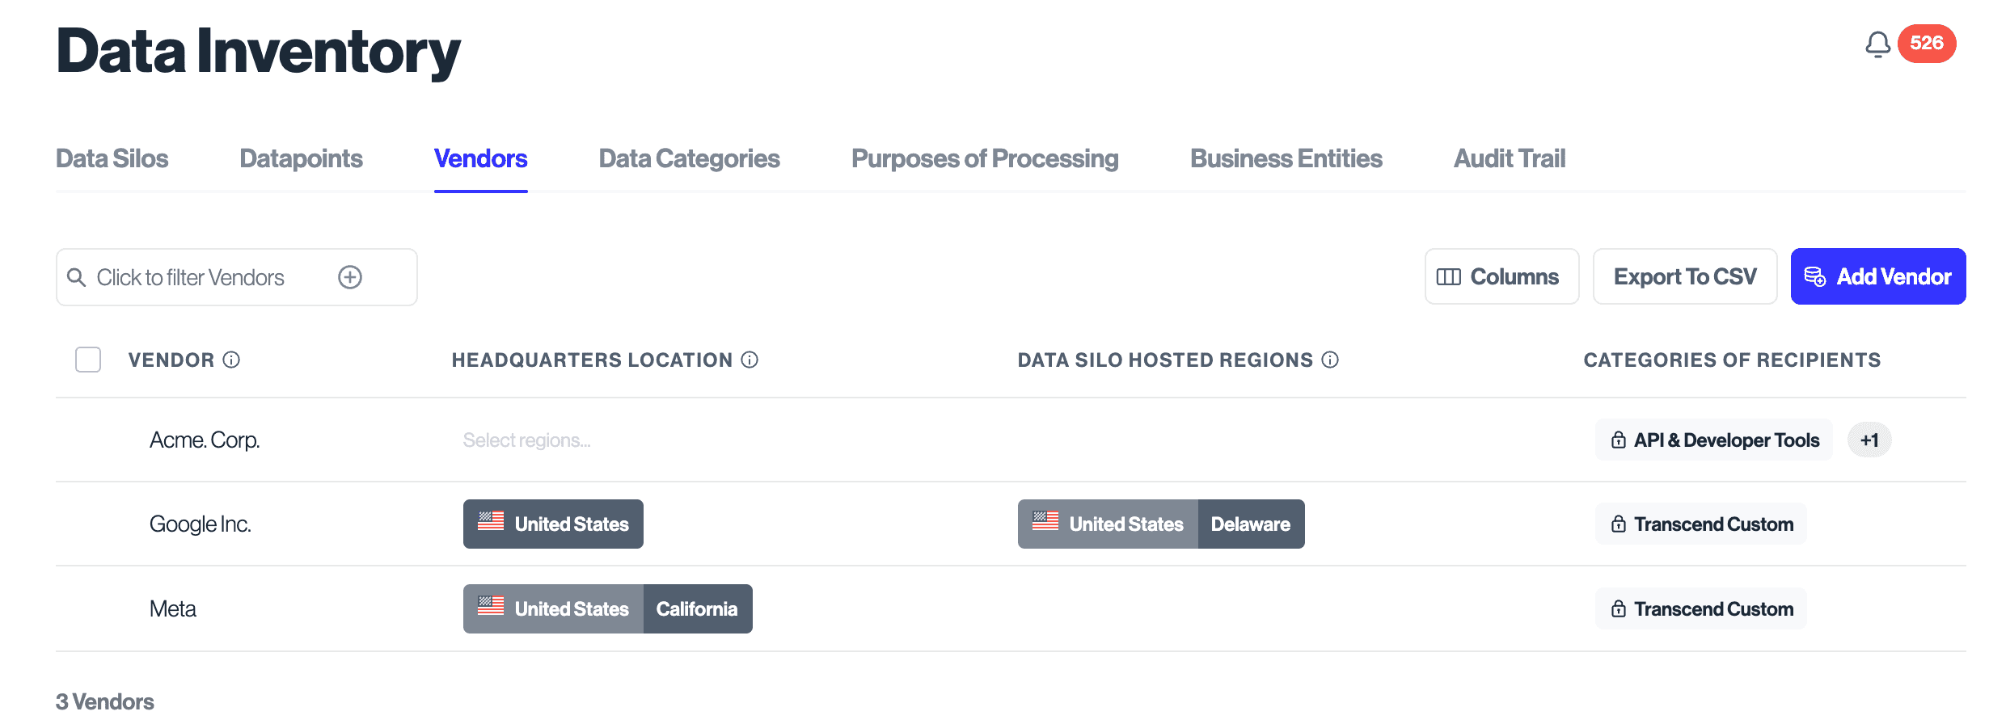Click the plus icon in the filter box

click(x=350, y=277)
